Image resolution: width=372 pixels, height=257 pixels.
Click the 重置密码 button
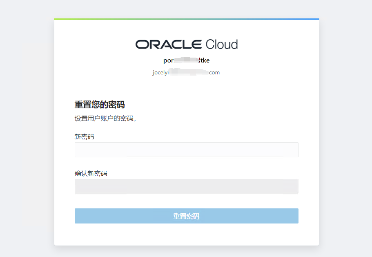click(x=187, y=216)
